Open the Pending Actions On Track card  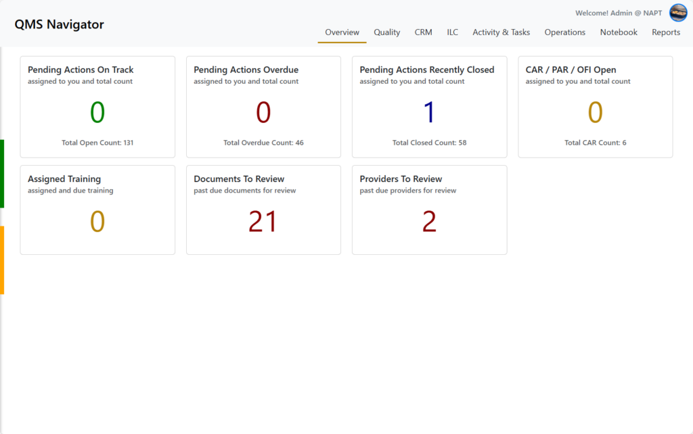coord(97,107)
